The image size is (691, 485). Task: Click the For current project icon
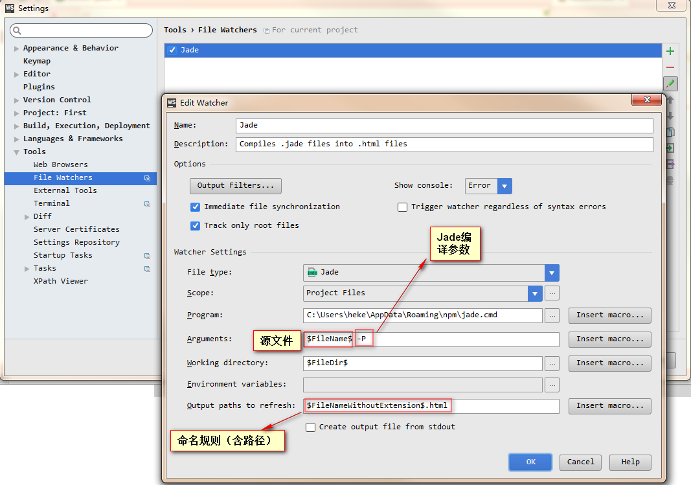pos(266,30)
